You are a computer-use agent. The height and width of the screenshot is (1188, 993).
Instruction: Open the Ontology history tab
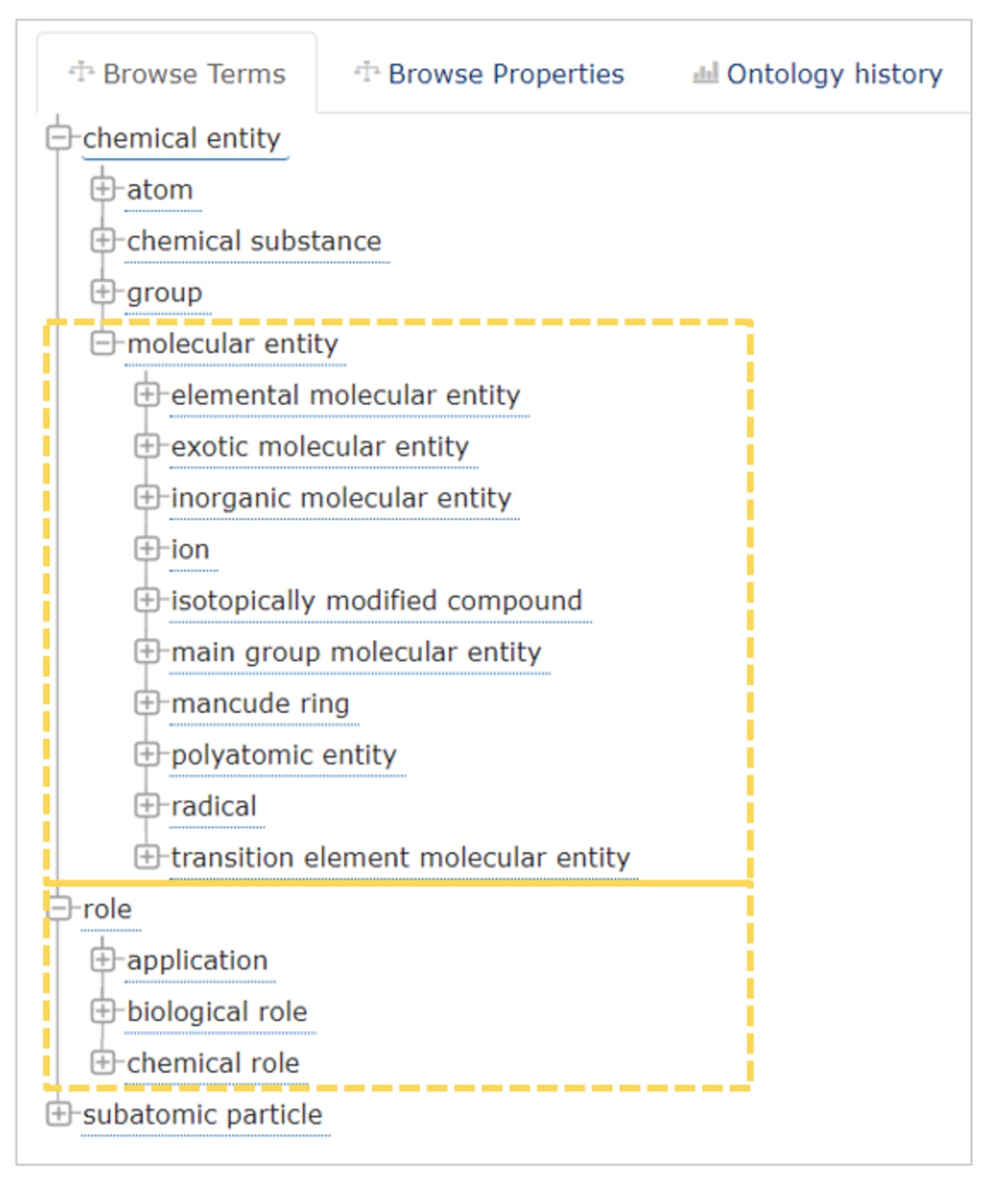point(818,74)
